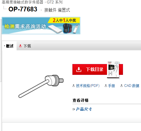Click the arrow icon beside 产品尺寸
This screenshot has height=131, width=141.
[x=74, y=109]
